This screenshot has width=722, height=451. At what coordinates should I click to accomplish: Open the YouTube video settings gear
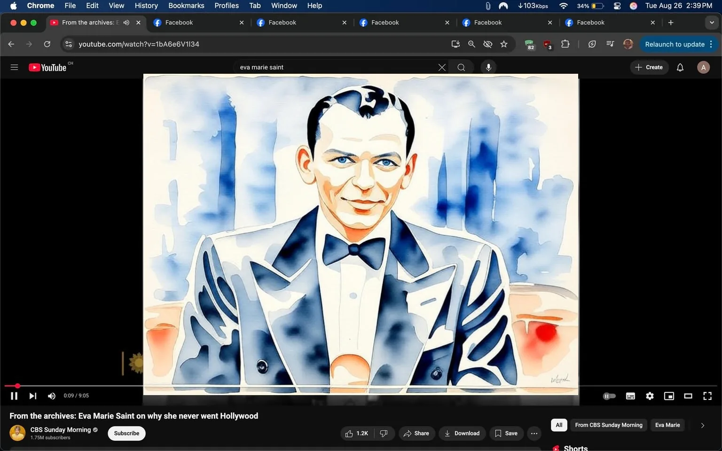click(650, 396)
